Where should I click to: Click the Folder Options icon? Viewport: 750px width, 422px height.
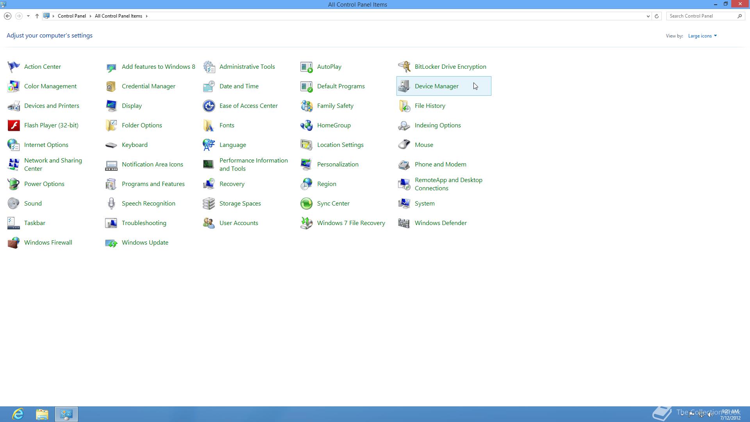[x=111, y=125]
